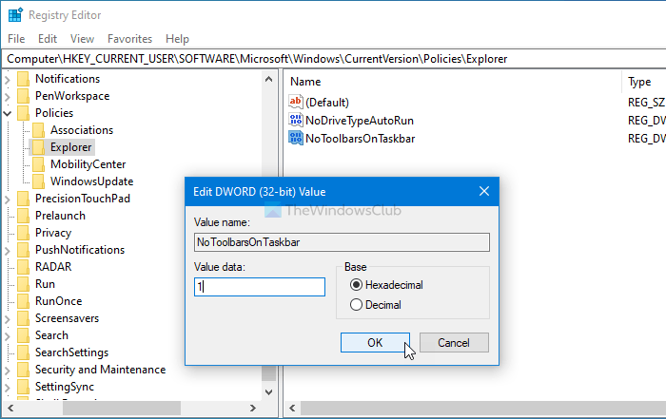This screenshot has width=666, height=419.
Task: Click the RunOnce folder icon
Action: [x=24, y=301]
